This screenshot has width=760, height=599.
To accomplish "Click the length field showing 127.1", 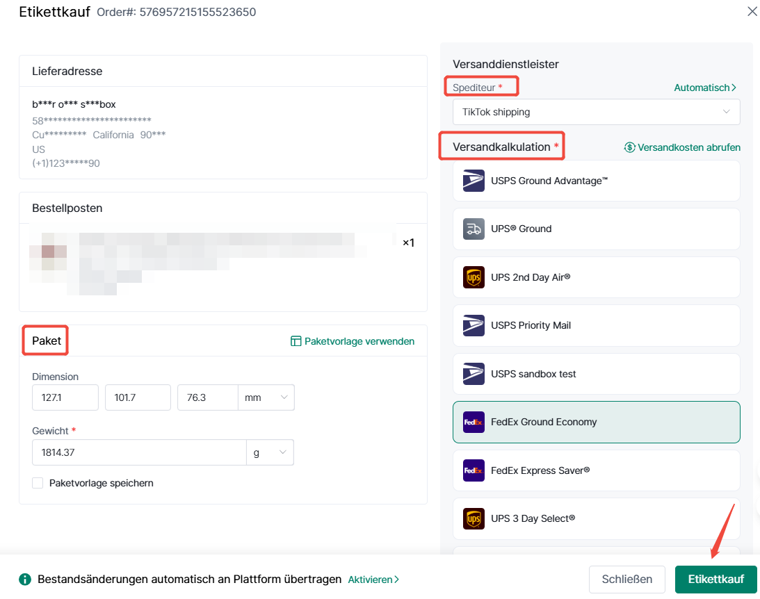I will pos(65,397).
